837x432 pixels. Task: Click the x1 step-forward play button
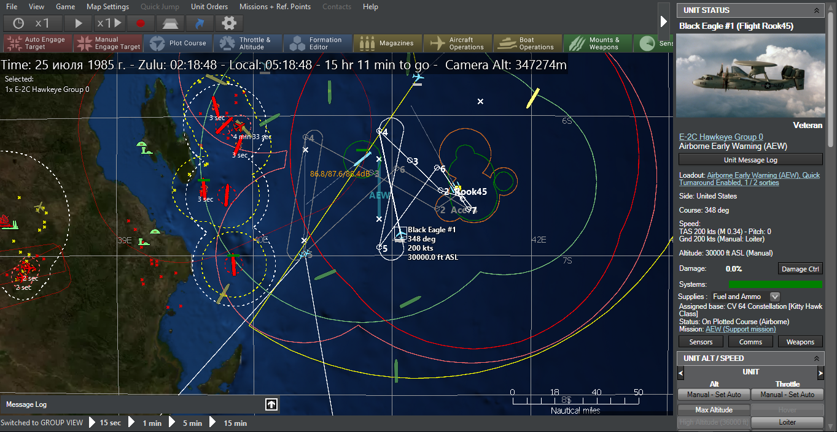pyautogui.click(x=109, y=23)
